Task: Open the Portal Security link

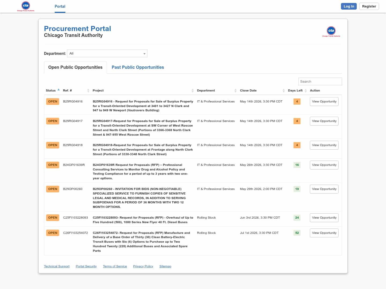Action: (86, 267)
